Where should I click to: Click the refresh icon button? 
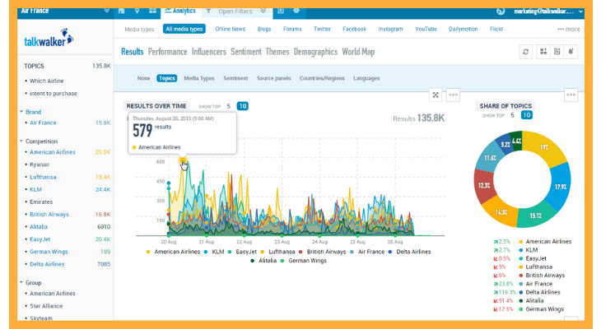tap(525, 52)
